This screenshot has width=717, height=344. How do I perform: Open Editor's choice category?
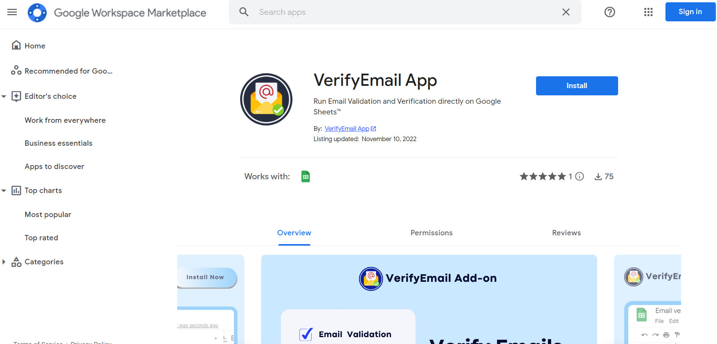(x=51, y=96)
